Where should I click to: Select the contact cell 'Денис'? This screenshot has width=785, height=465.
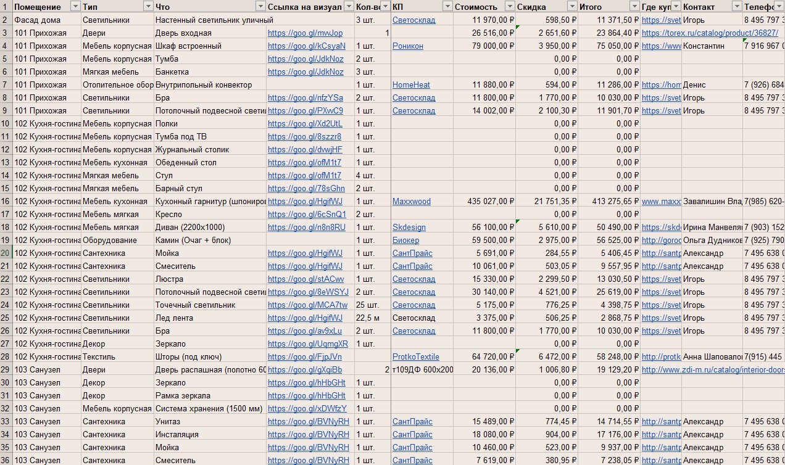coord(712,84)
